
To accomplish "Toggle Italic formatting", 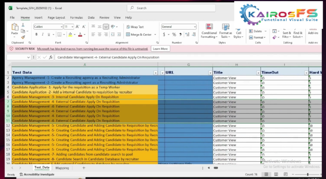I will point(43,35).
